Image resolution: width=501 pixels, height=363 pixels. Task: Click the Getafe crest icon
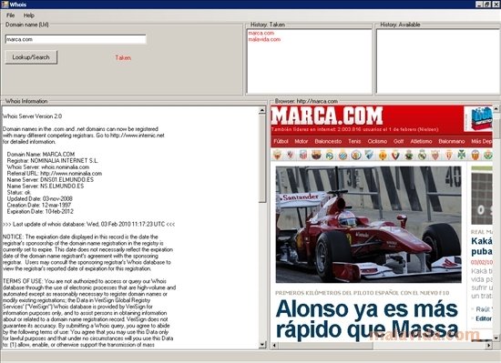click(356, 156)
